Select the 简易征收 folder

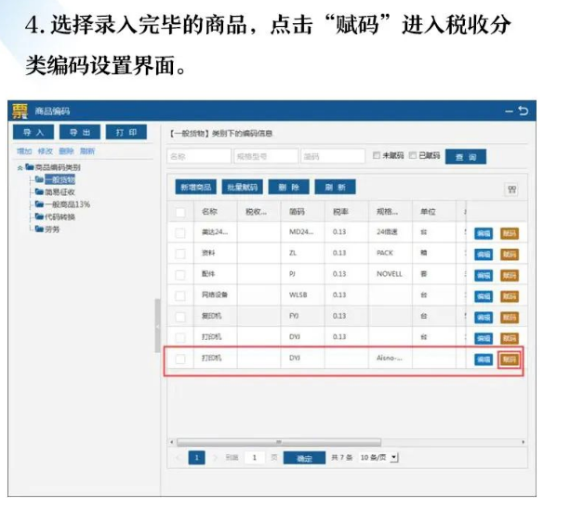click(56, 191)
